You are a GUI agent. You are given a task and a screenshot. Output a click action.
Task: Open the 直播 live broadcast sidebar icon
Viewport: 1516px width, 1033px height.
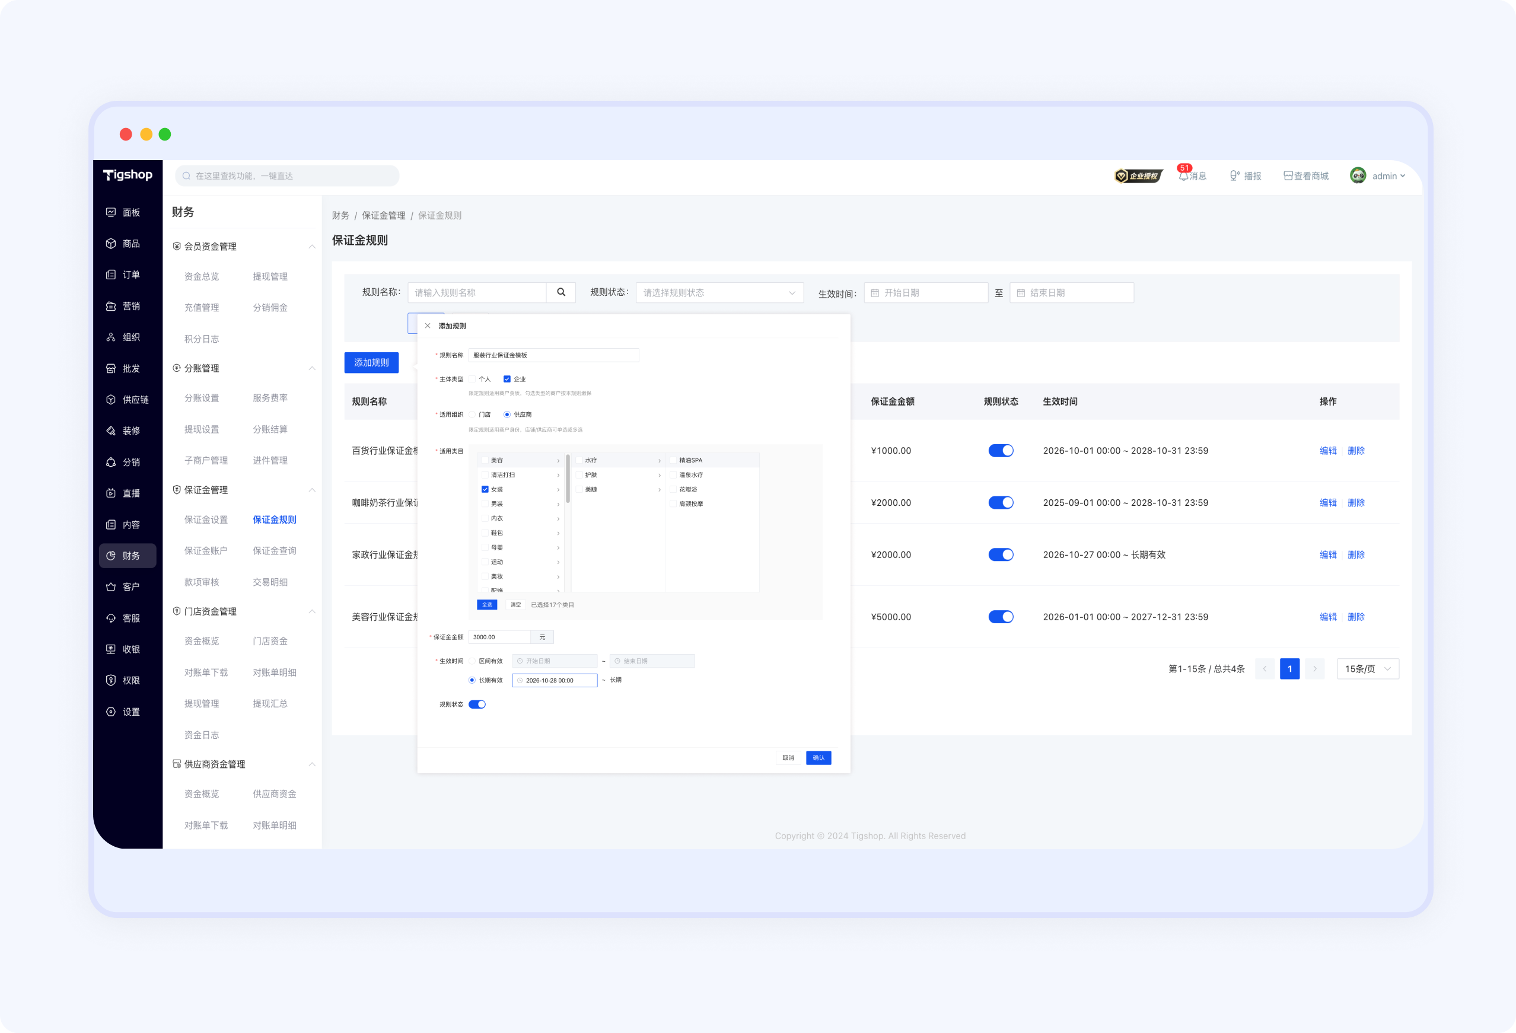pyautogui.click(x=111, y=493)
